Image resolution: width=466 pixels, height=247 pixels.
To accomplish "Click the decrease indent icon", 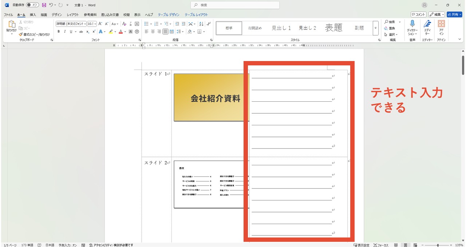I will point(177,24).
